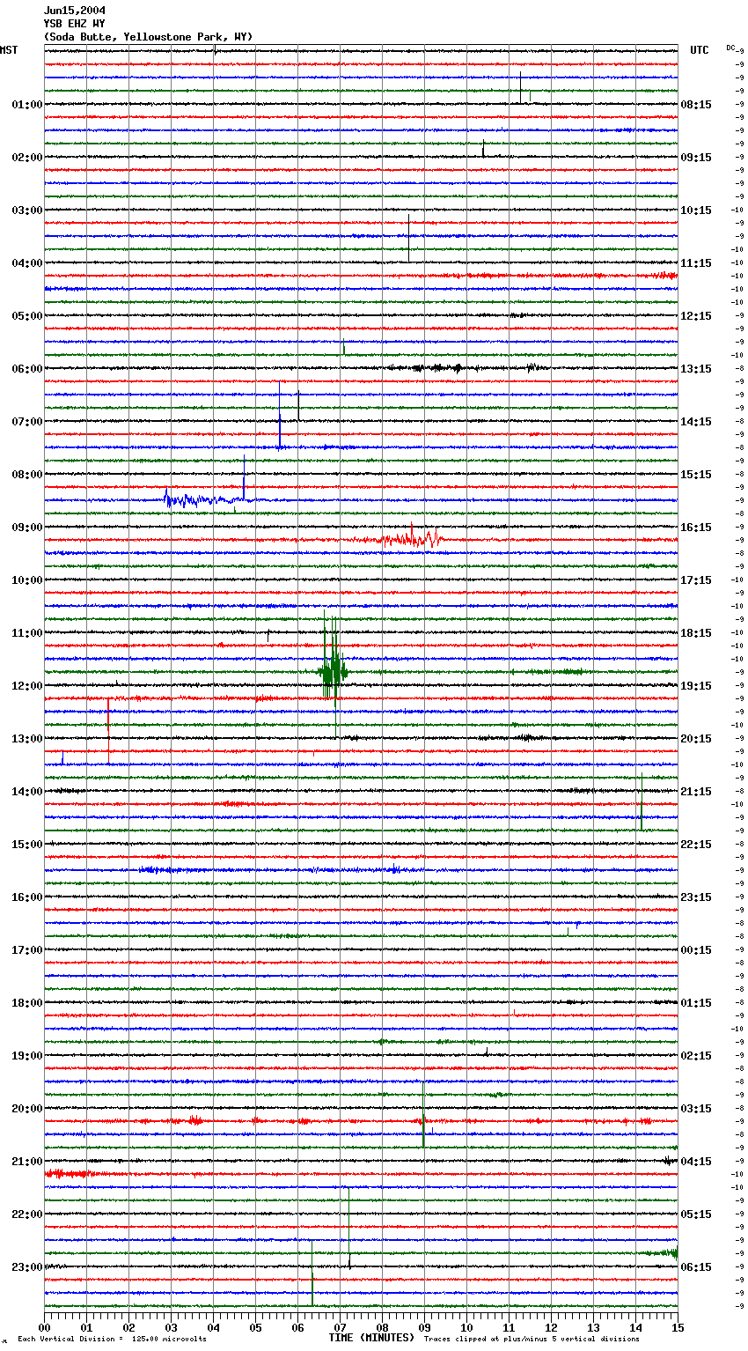The height and width of the screenshot is (1351, 748).
Task: Click the 03:15 UTC time label
Action: point(696,1109)
